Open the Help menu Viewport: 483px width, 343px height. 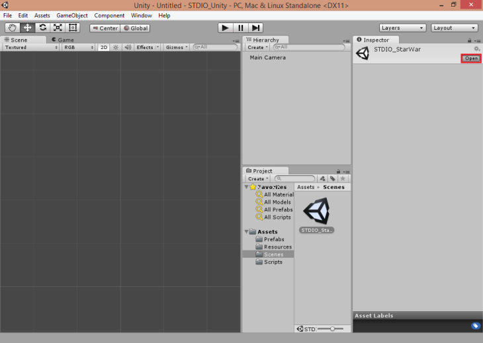coord(164,15)
